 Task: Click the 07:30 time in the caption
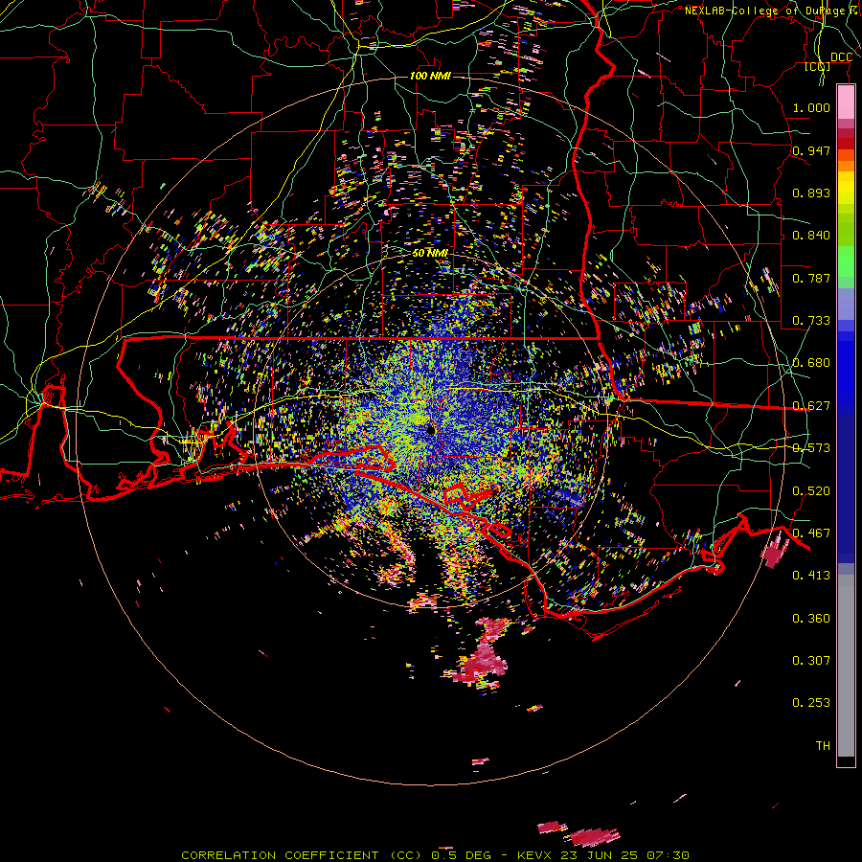click(x=667, y=855)
